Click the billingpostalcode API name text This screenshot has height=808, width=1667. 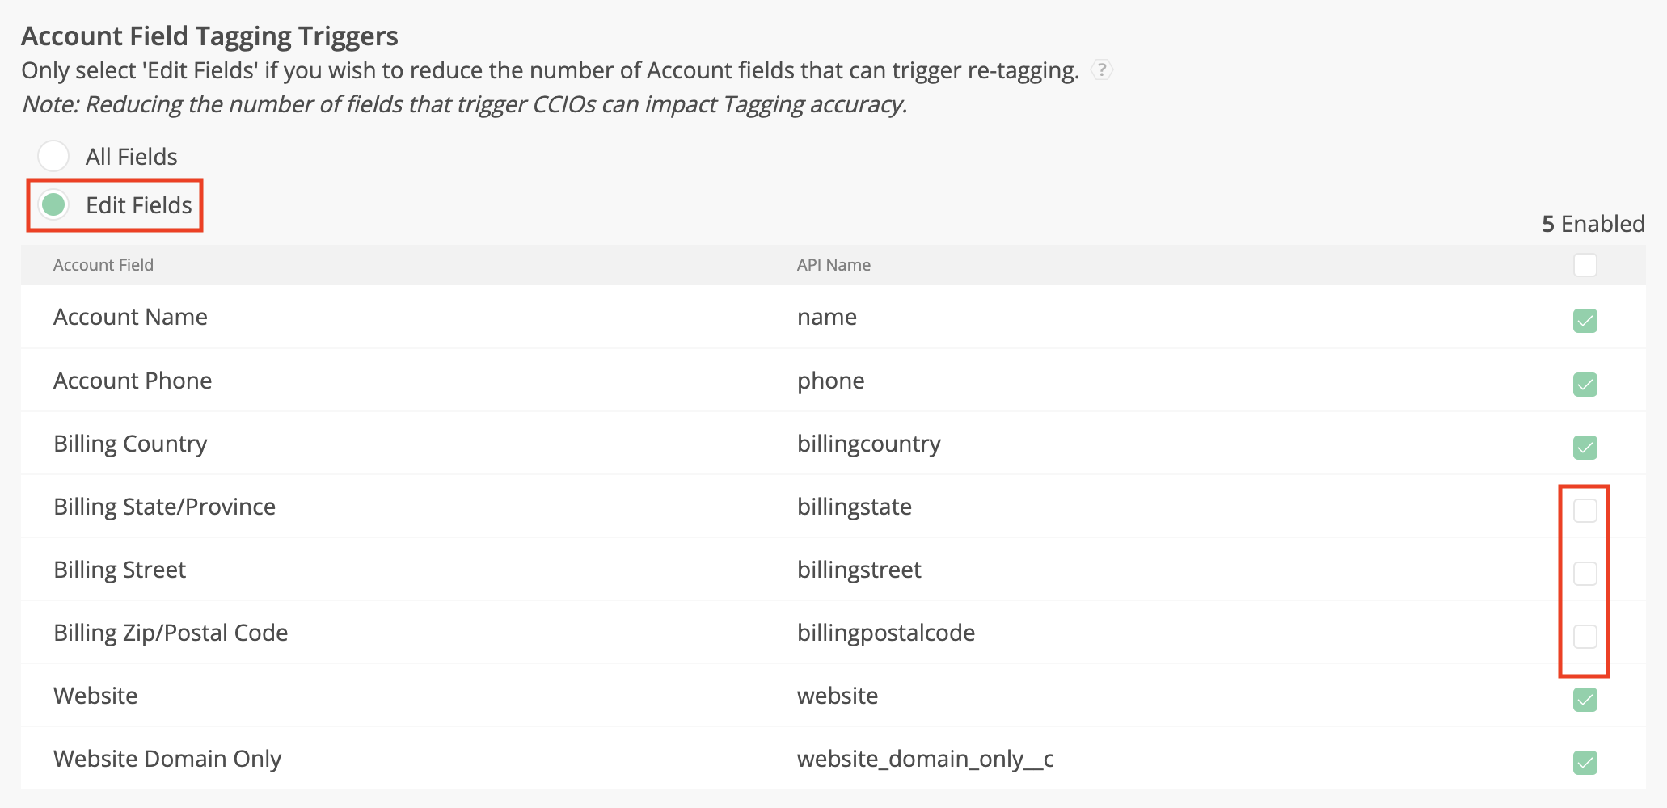coord(886,633)
